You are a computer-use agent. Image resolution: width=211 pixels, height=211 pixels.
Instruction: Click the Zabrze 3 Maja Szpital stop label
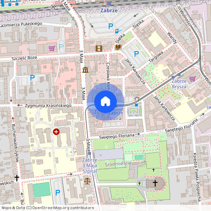(x=90, y=166)
